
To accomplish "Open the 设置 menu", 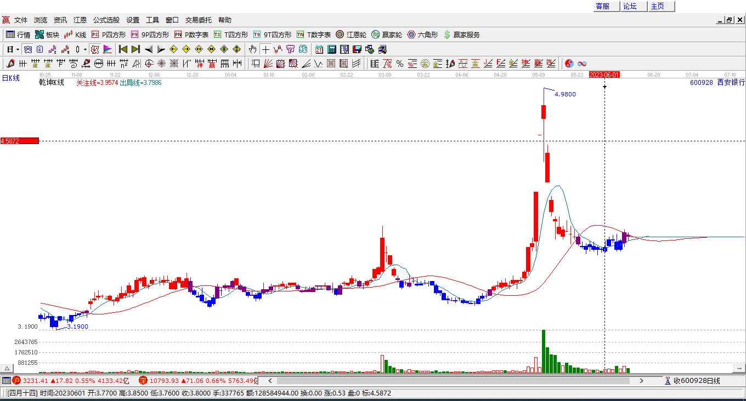I will click(x=133, y=20).
